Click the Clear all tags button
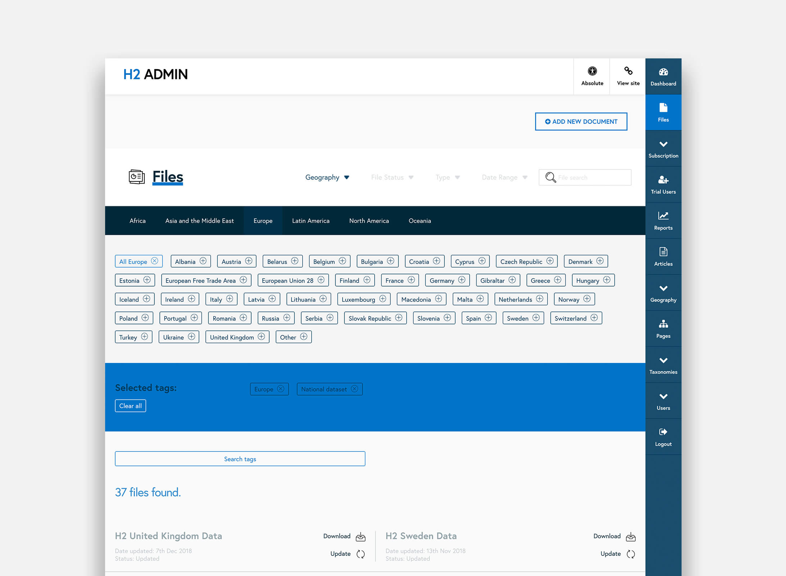786x576 pixels. [x=130, y=405]
